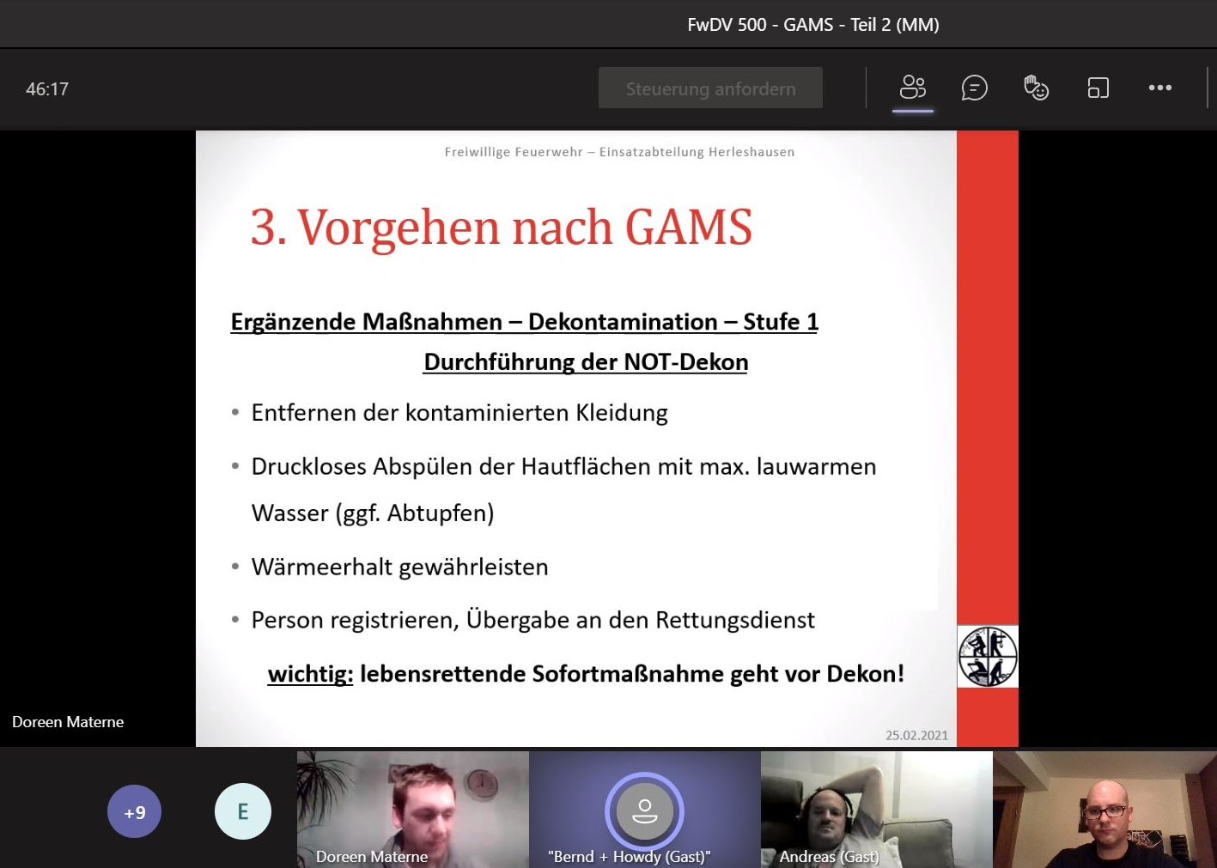Open the meeting chat icon
Screen dimensions: 1217x868
(x=974, y=88)
